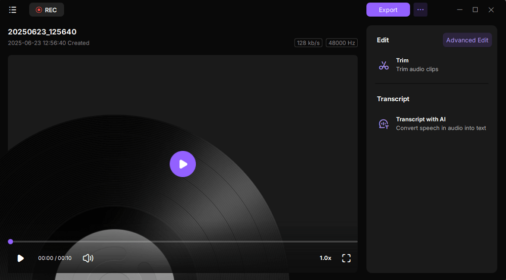Mute audio via speaker volume icon

coord(88,258)
